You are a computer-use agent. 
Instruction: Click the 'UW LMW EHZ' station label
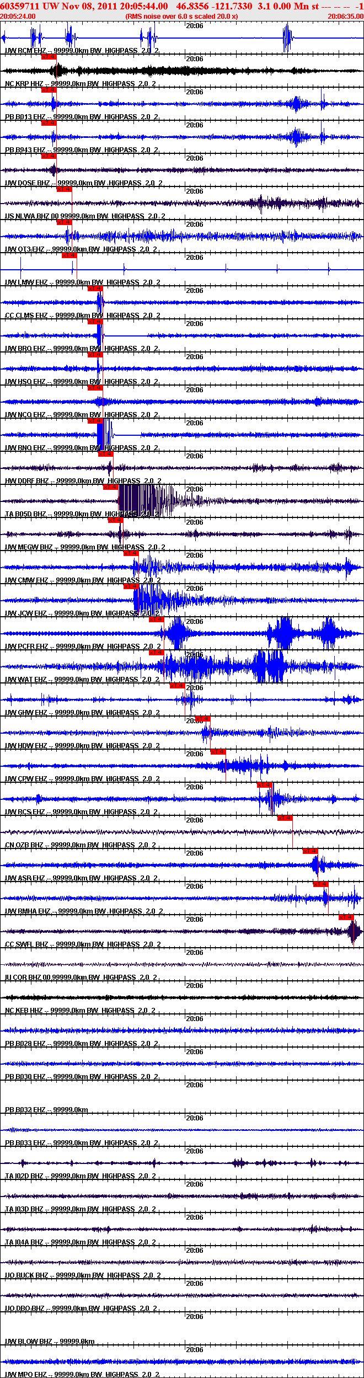(26, 282)
